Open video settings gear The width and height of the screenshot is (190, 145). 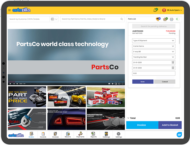pyautogui.click(x=112, y=84)
